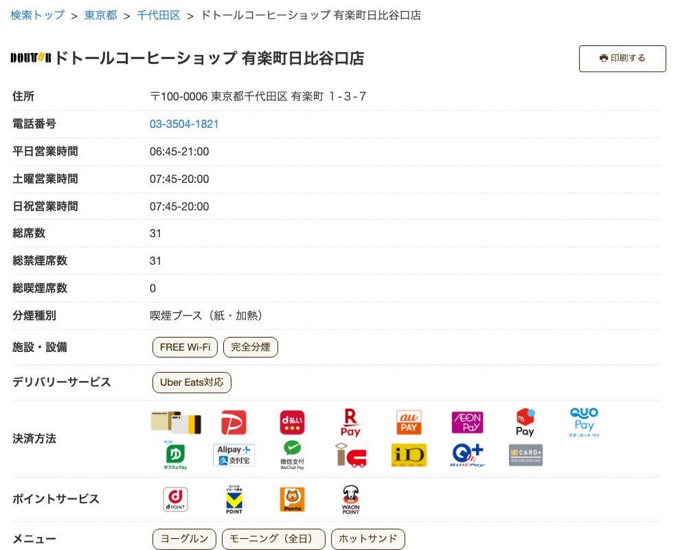Click the 総席数 value 31
Image resolution: width=680 pixels, height=550 pixels.
(x=155, y=234)
